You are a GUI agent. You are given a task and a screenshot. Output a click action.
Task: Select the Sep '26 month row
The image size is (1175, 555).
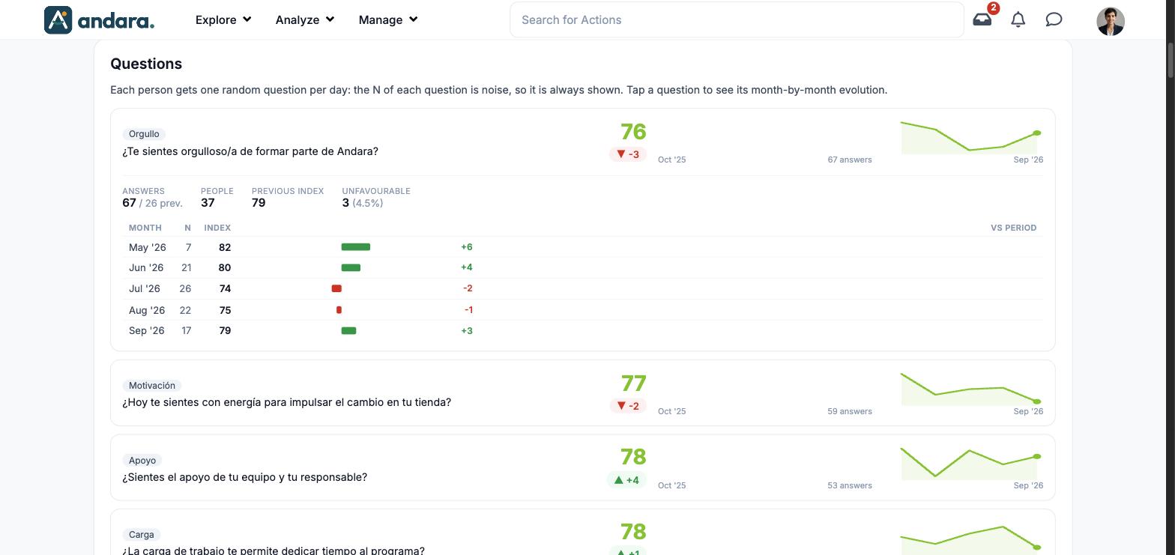coord(583,330)
